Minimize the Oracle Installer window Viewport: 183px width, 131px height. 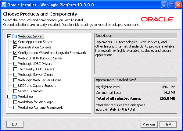pyautogui.click(x=164, y=5)
